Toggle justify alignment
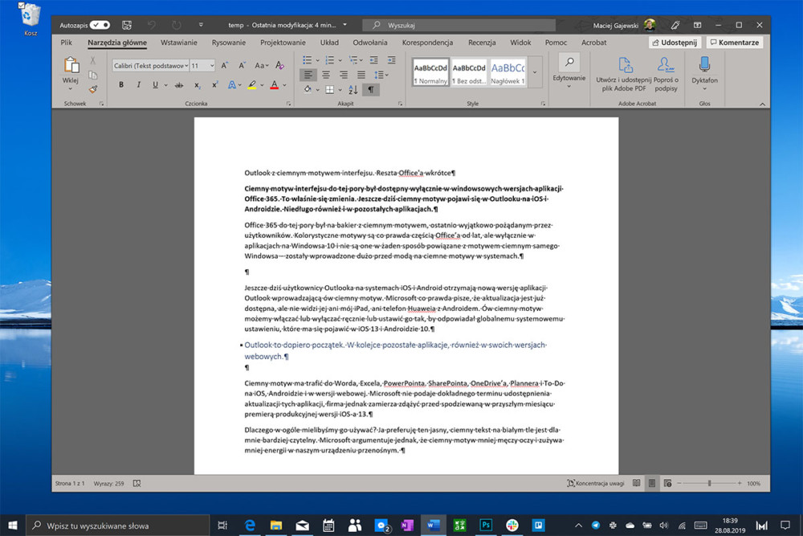 coord(361,76)
